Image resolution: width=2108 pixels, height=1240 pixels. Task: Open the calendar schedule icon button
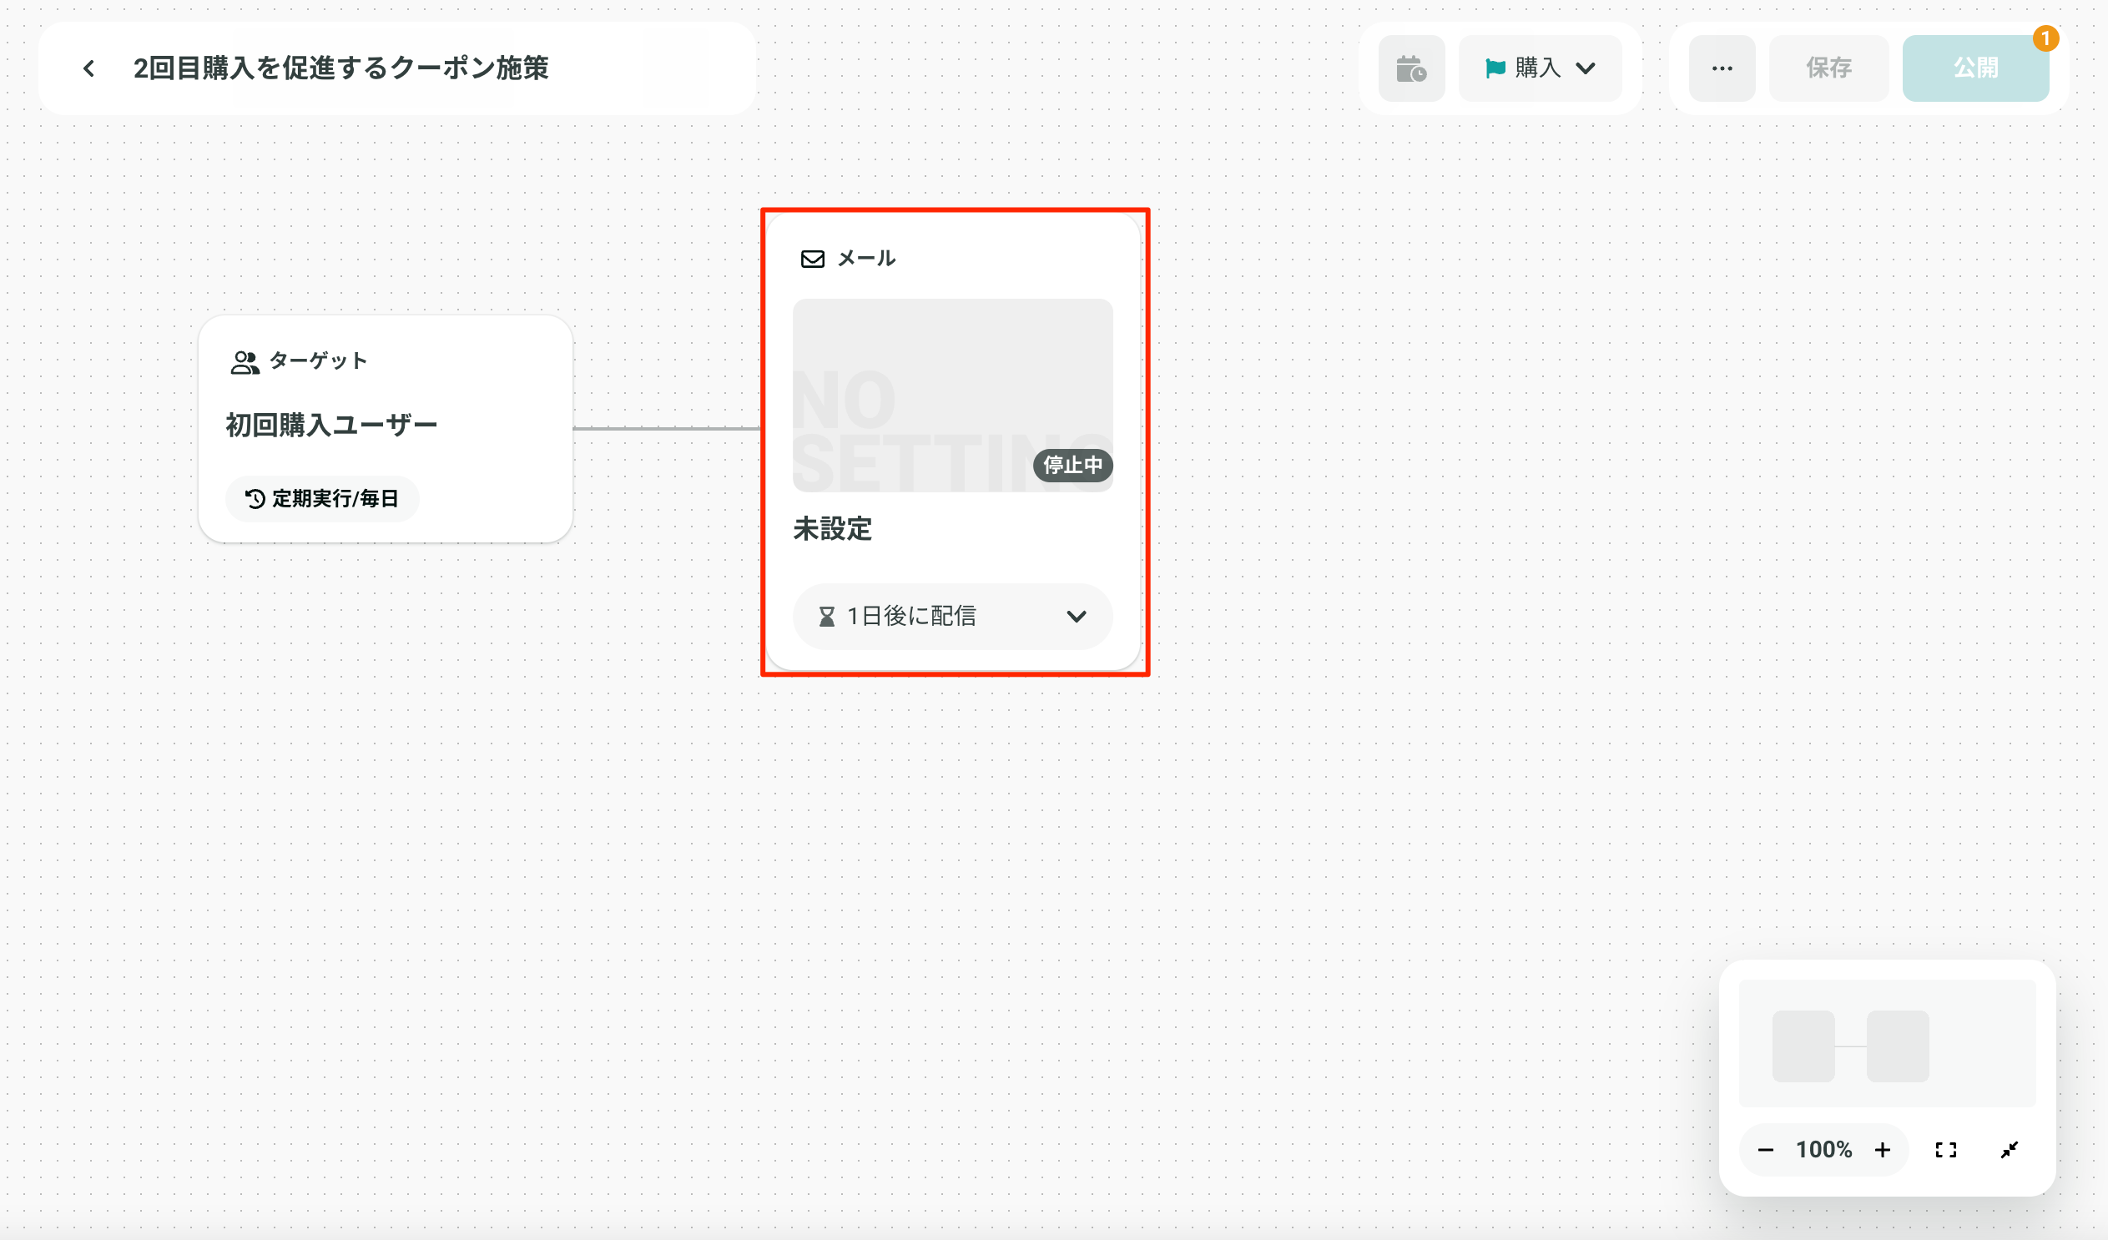[x=1411, y=68]
